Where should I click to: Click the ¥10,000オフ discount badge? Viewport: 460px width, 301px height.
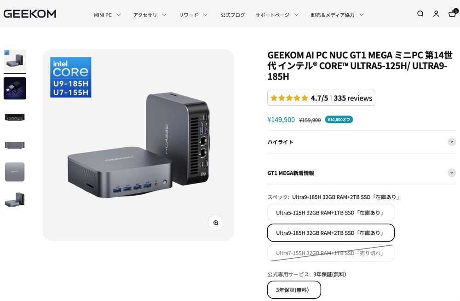[x=339, y=120]
